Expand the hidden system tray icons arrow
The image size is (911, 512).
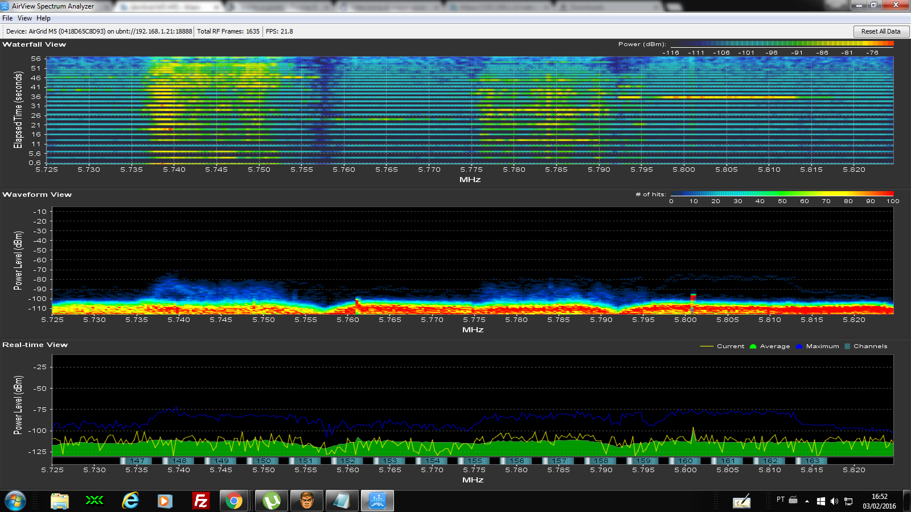[x=807, y=501]
